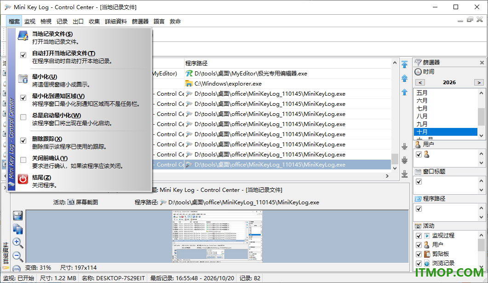Screen dimensions: 488x283
Task: Restore the inner document window
Action: coord(470,20)
